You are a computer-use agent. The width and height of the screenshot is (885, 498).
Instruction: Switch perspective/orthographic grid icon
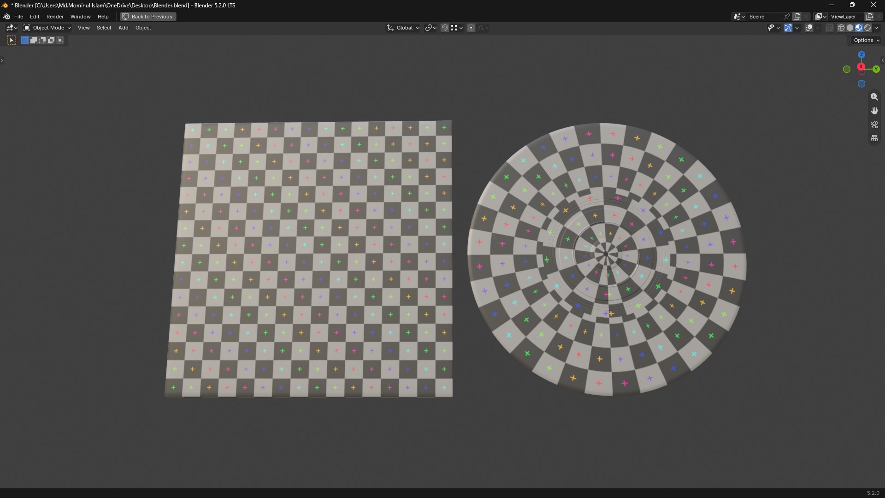(874, 138)
